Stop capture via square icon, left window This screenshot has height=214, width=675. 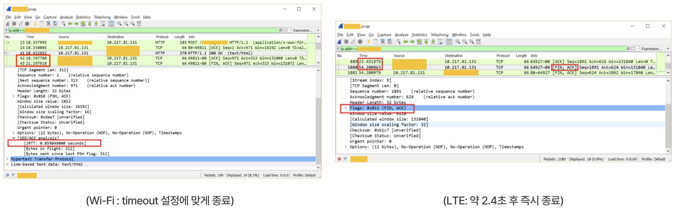pyautogui.click(x=14, y=24)
